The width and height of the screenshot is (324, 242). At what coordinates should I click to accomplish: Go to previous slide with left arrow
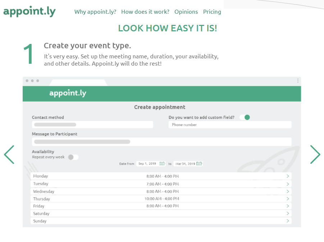pyautogui.click(x=9, y=154)
